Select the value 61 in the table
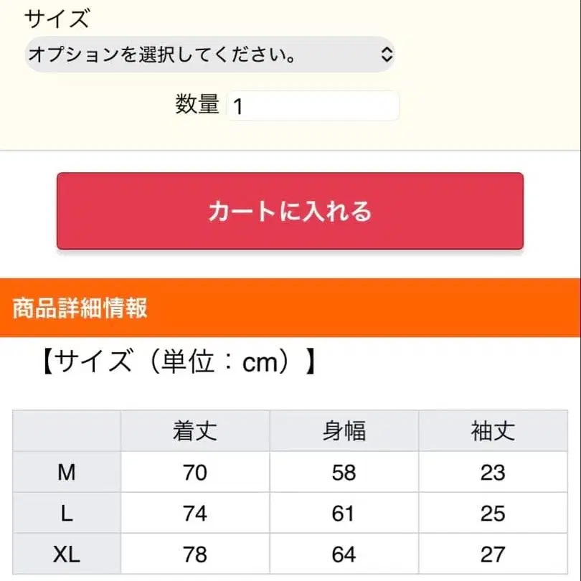 [344, 514]
